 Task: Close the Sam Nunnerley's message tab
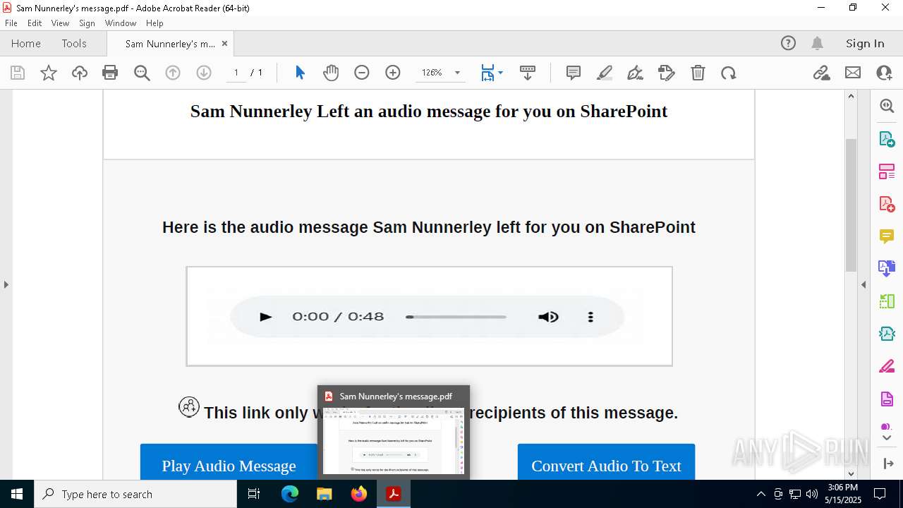(224, 44)
